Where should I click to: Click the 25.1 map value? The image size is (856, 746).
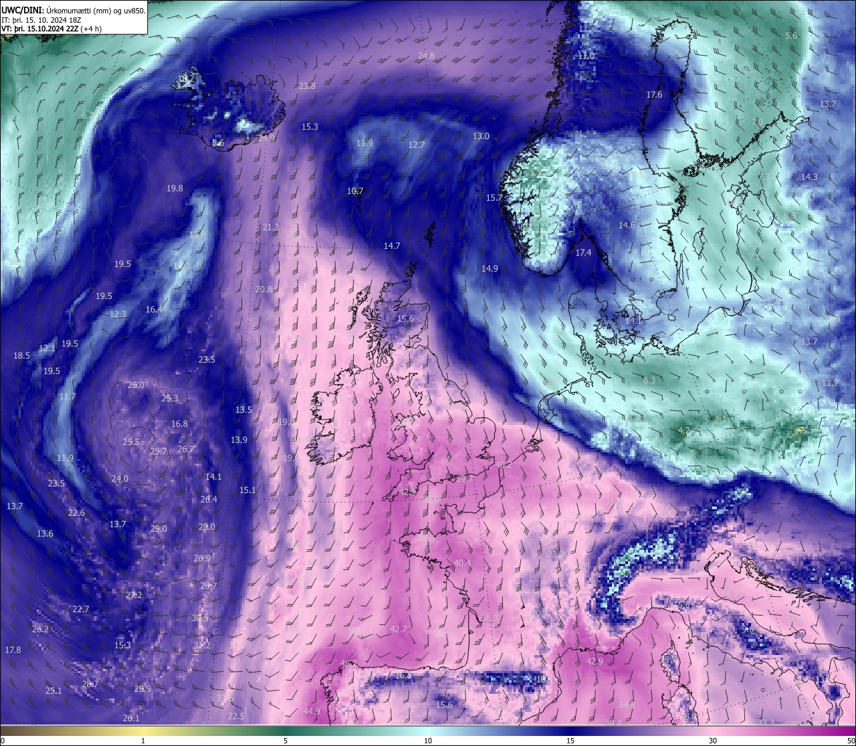click(53, 690)
